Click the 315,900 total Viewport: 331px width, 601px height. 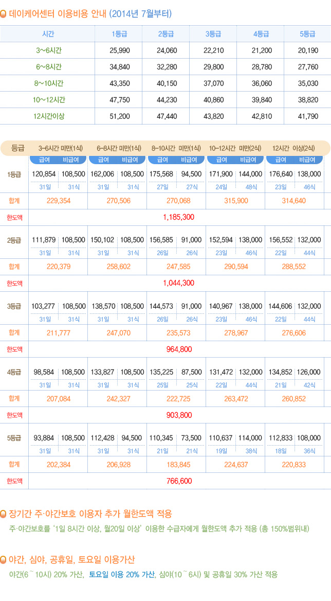[x=236, y=201]
